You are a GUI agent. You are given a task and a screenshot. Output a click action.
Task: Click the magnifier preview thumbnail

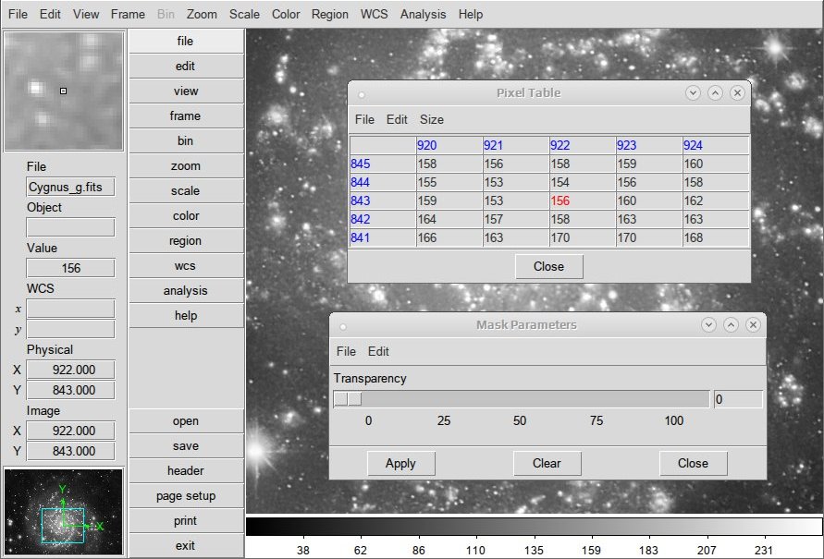click(64, 91)
